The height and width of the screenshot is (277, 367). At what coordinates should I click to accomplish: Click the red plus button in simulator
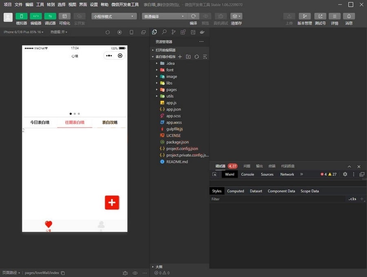[112, 203]
